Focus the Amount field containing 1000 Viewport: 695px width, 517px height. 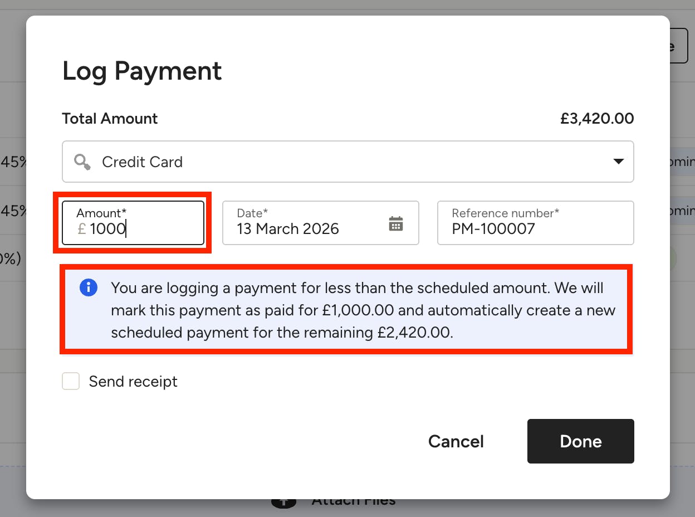[x=133, y=223]
